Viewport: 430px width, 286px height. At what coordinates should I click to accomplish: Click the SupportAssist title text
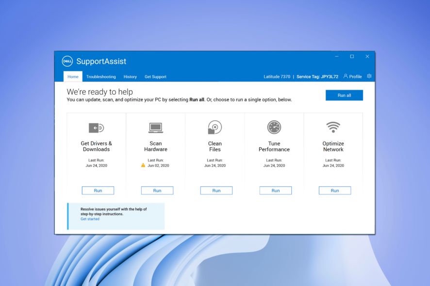[x=101, y=62]
